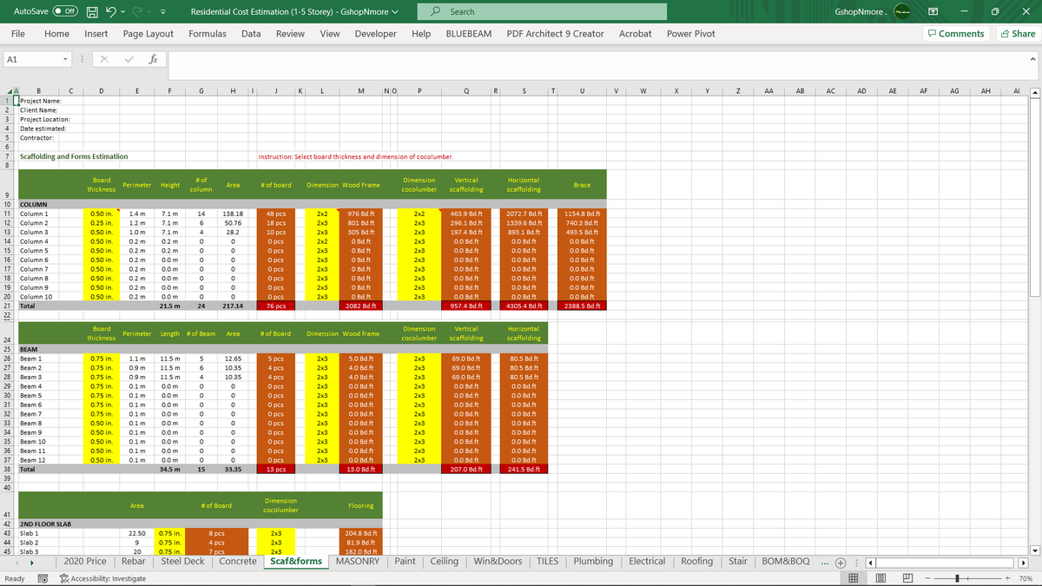
Task: Open the Developer ribbon tab
Action: coord(376,34)
